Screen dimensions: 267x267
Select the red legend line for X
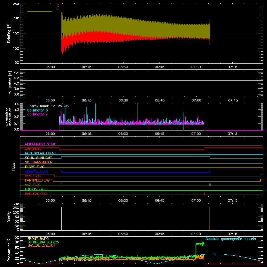point(40,7)
